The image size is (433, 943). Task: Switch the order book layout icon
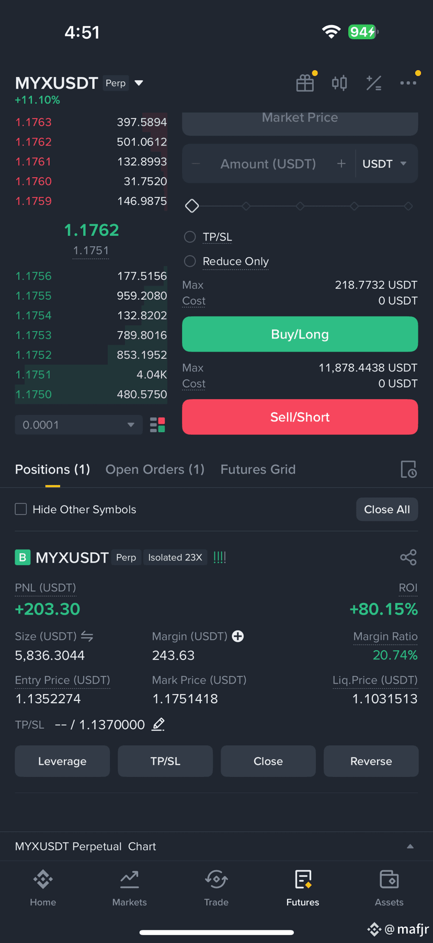[x=157, y=425]
